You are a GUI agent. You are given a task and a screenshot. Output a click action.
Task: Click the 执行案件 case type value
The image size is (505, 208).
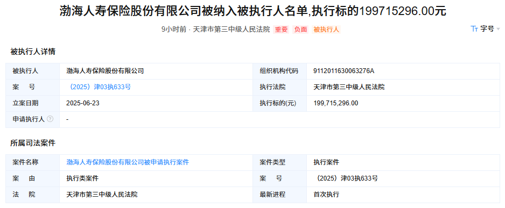click(326, 162)
